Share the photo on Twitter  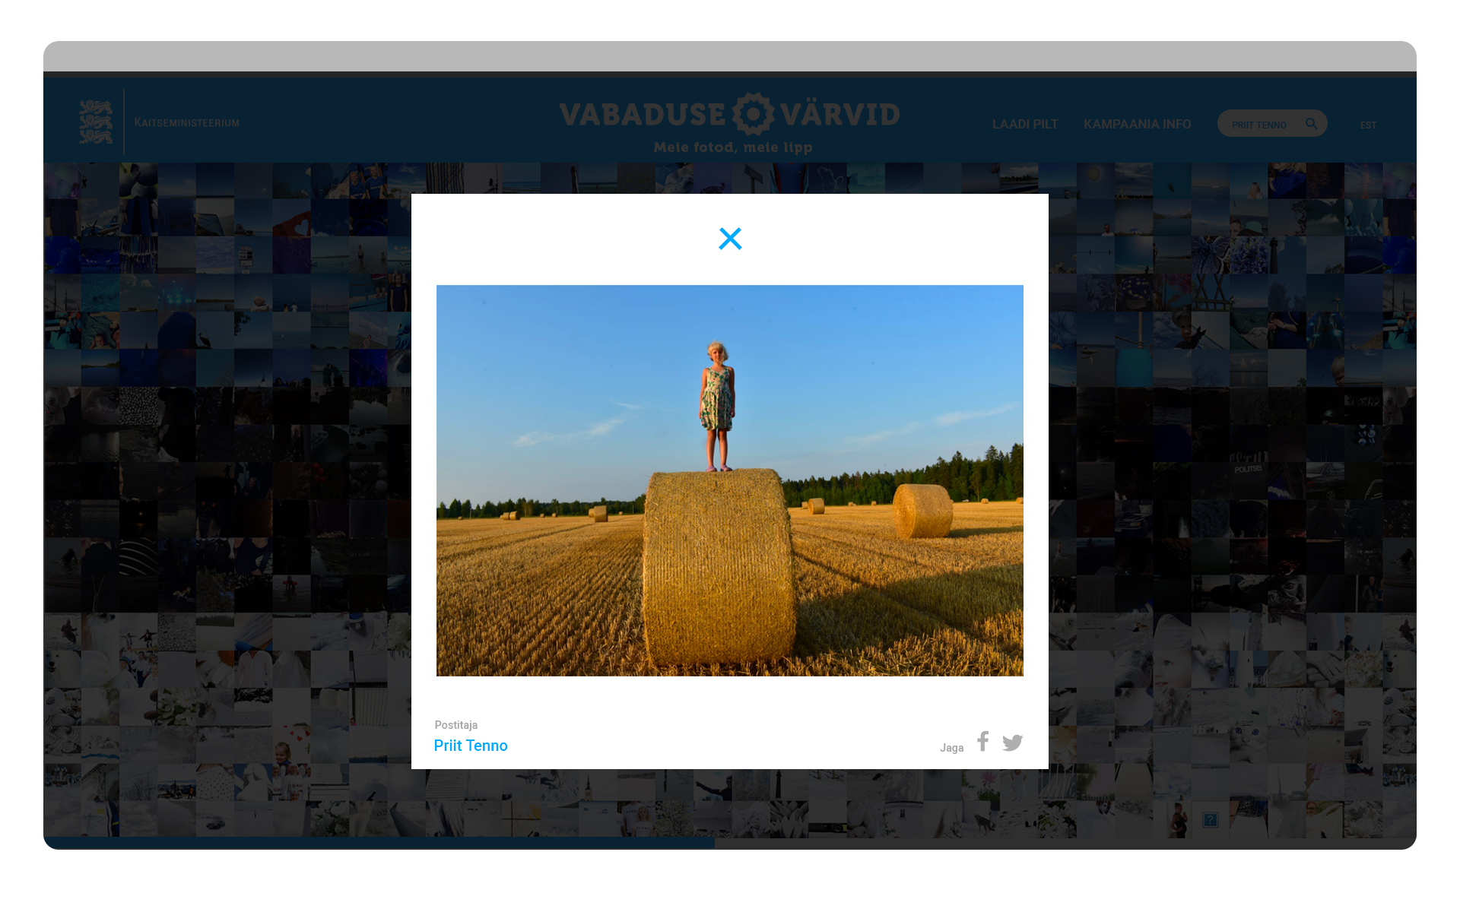1012,743
